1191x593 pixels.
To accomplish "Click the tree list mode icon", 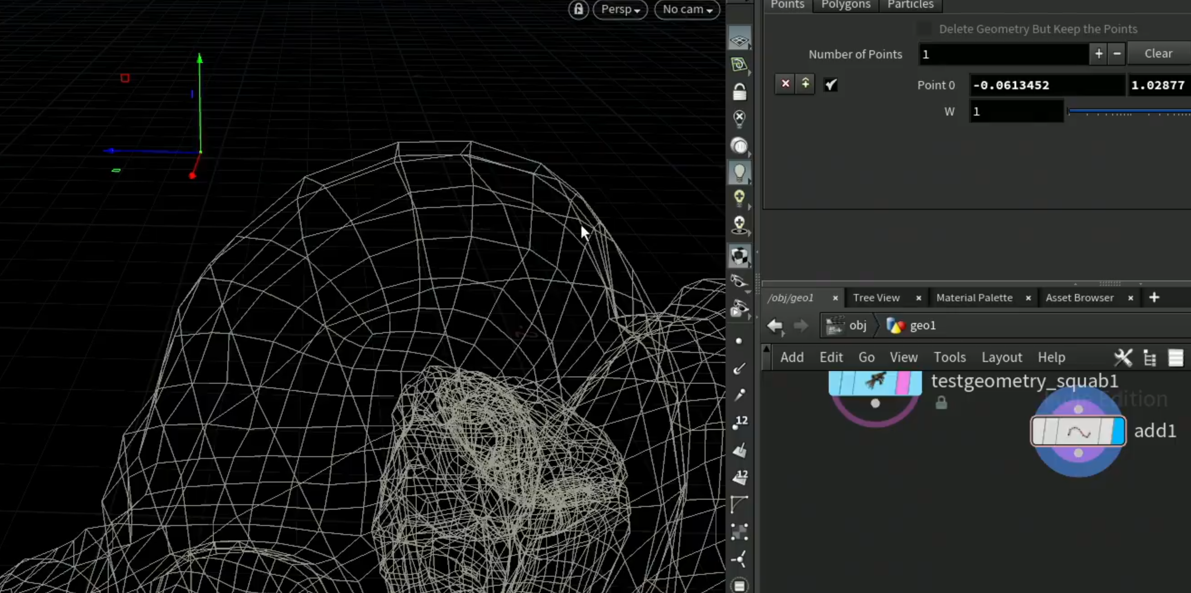I will (x=1149, y=357).
